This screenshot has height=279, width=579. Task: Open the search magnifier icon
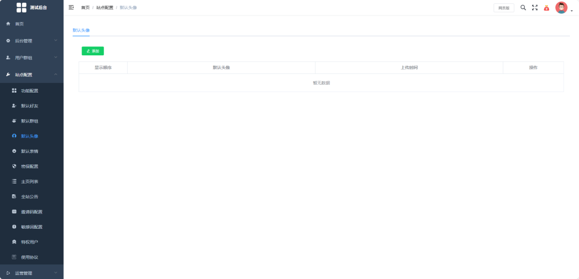[523, 7]
